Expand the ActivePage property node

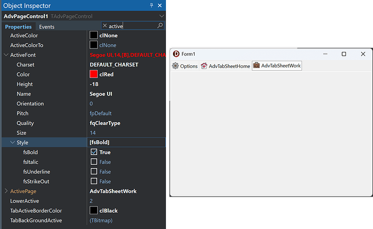6,191
